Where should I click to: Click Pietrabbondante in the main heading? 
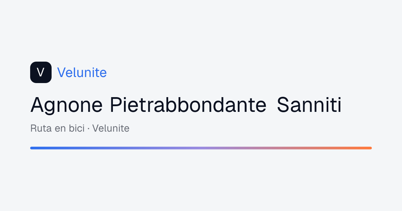pyautogui.click(x=188, y=105)
